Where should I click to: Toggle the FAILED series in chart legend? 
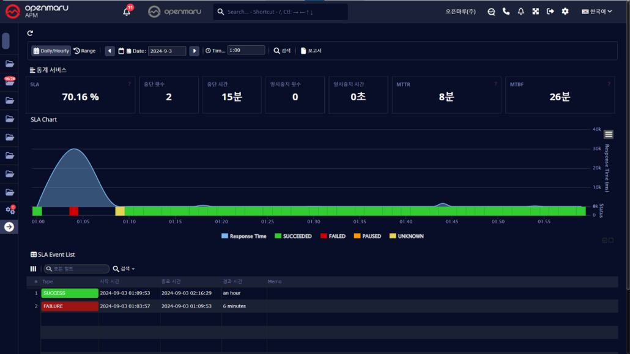[x=333, y=236]
